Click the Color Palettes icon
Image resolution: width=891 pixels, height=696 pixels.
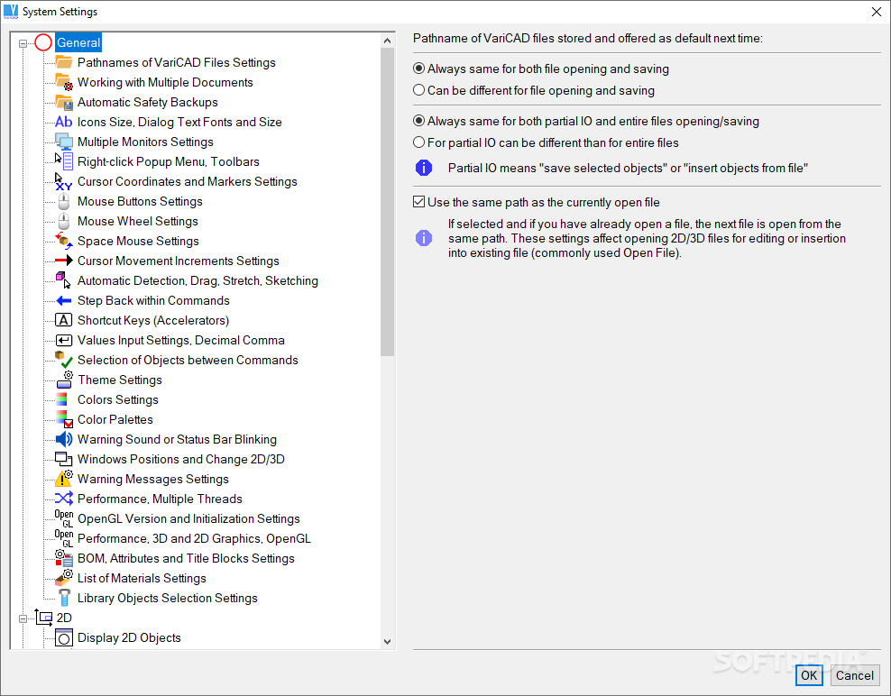64,419
